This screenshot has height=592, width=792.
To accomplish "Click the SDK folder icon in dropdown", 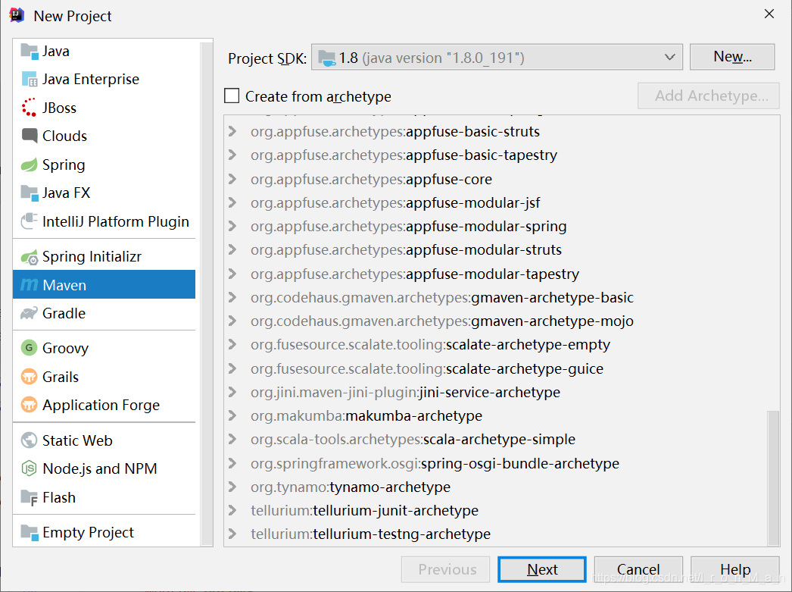I will (x=327, y=58).
